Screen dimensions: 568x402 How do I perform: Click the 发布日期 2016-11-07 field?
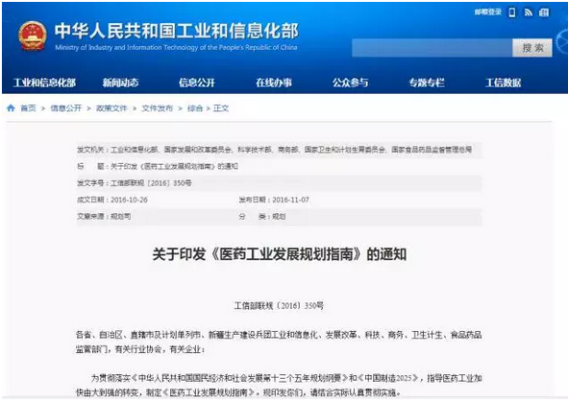coord(274,200)
